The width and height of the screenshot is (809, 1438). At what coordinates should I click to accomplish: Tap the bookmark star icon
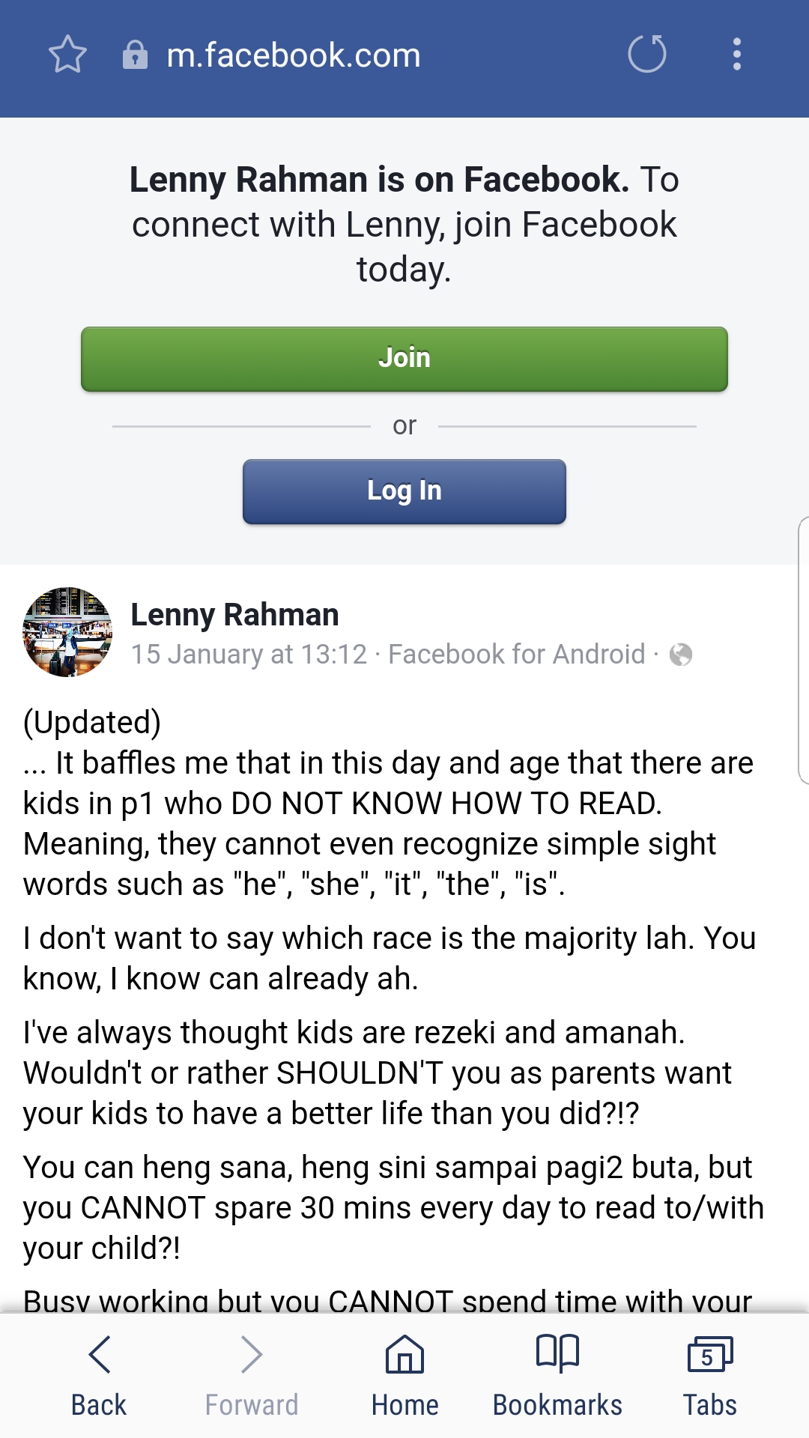(67, 55)
